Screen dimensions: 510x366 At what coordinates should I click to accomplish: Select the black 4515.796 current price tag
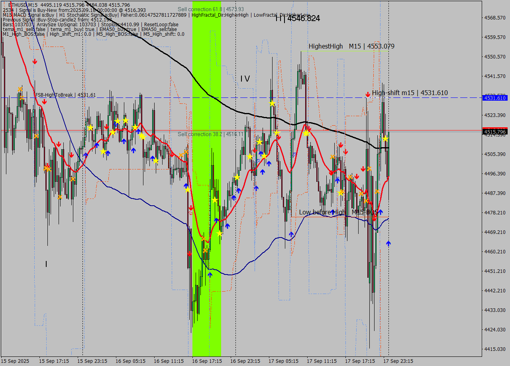[494, 132]
